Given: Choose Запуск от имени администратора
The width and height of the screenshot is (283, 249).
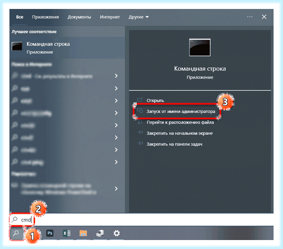Looking at the screenshot, I should pos(181,111).
